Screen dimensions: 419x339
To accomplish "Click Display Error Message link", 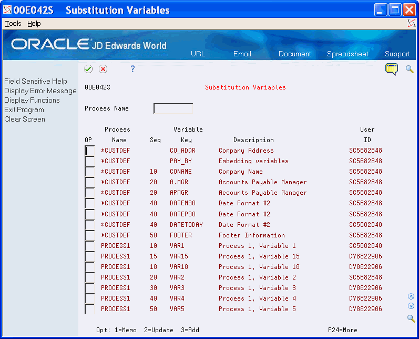I will coord(40,91).
